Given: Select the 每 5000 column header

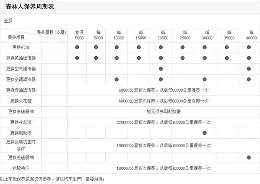Looking at the screenshot, I should (x=99, y=35).
